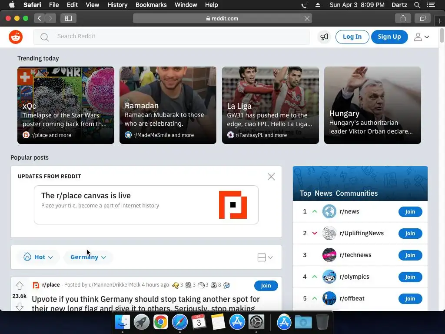
Task: Join r/place from the post header
Action: coord(266,285)
